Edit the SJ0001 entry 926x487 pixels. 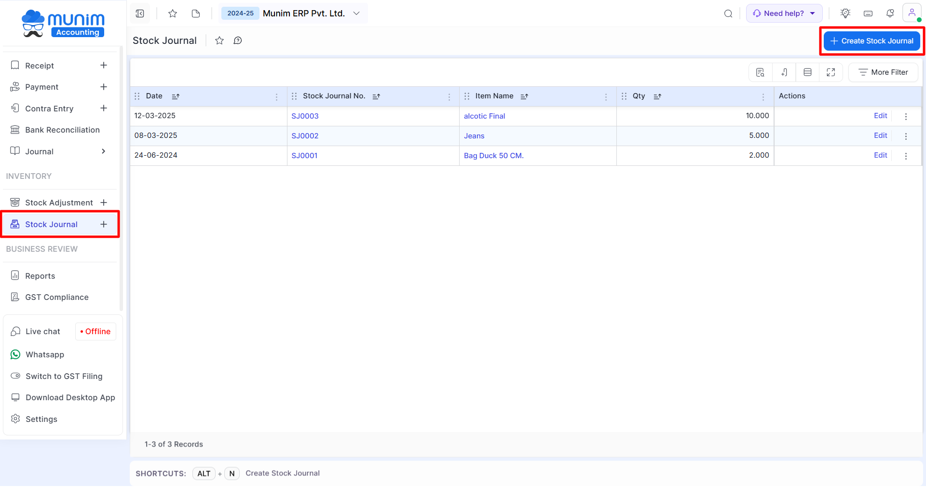(880, 155)
